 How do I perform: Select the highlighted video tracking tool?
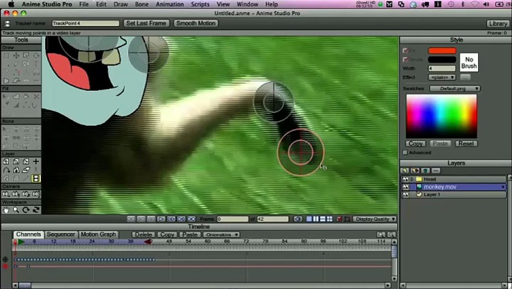tap(36, 178)
